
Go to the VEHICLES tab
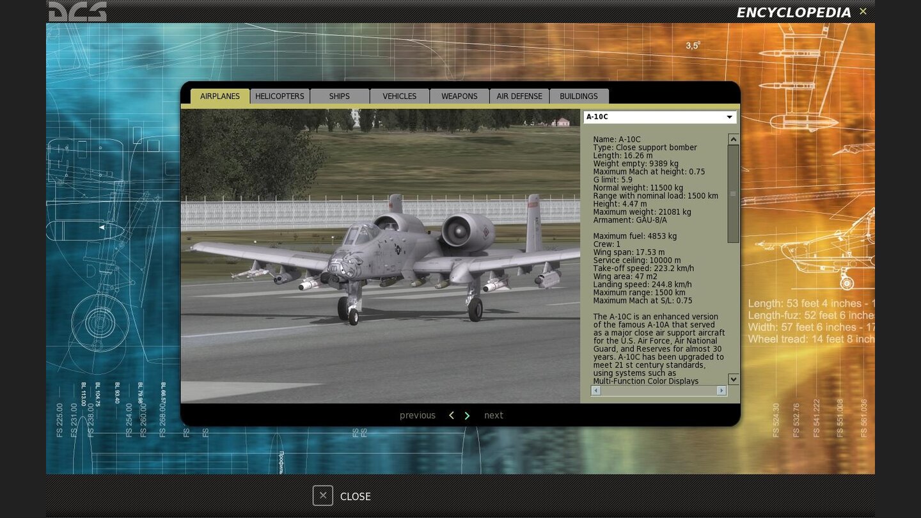(x=400, y=96)
